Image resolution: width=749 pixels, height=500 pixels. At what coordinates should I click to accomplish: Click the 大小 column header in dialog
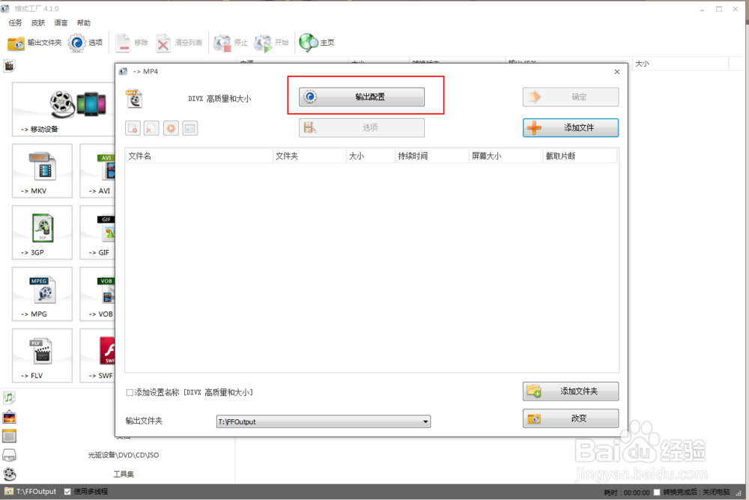click(371, 156)
